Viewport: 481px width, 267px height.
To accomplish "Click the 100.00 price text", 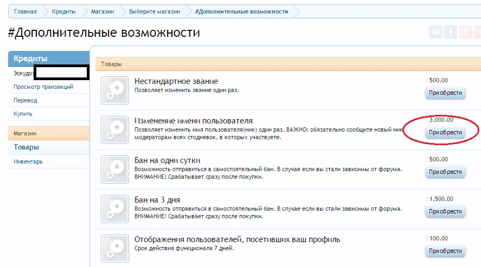I will pyautogui.click(x=438, y=238).
